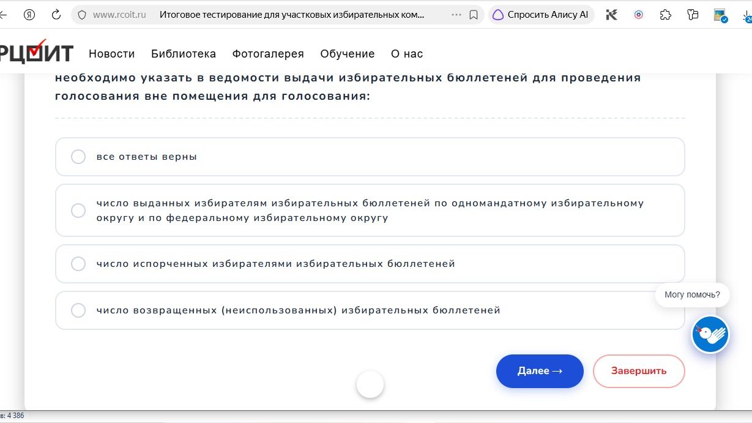Open the Библиотека menu item
The height and width of the screenshot is (423, 752).
(184, 54)
